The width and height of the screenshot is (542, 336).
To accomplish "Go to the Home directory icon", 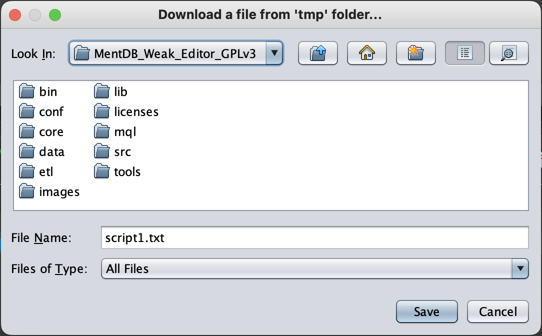I will 367,53.
